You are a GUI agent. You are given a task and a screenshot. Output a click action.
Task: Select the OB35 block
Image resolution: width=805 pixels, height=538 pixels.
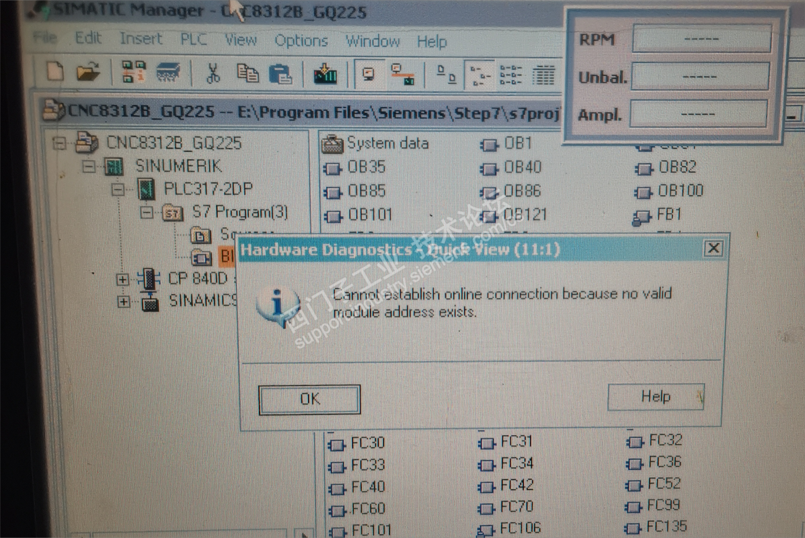(x=354, y=167)
